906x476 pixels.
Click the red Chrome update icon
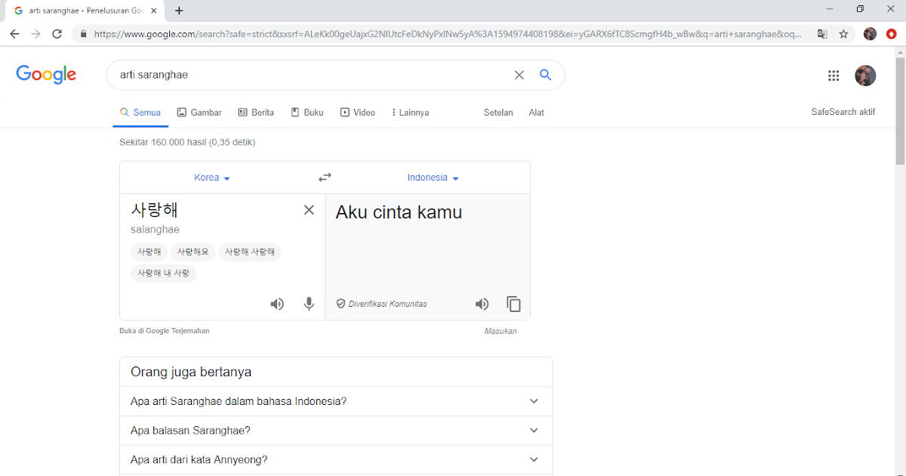click(892, 34)
